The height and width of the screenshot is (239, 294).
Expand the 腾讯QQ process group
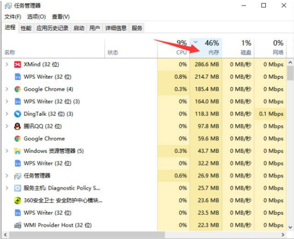click(7, 126)
